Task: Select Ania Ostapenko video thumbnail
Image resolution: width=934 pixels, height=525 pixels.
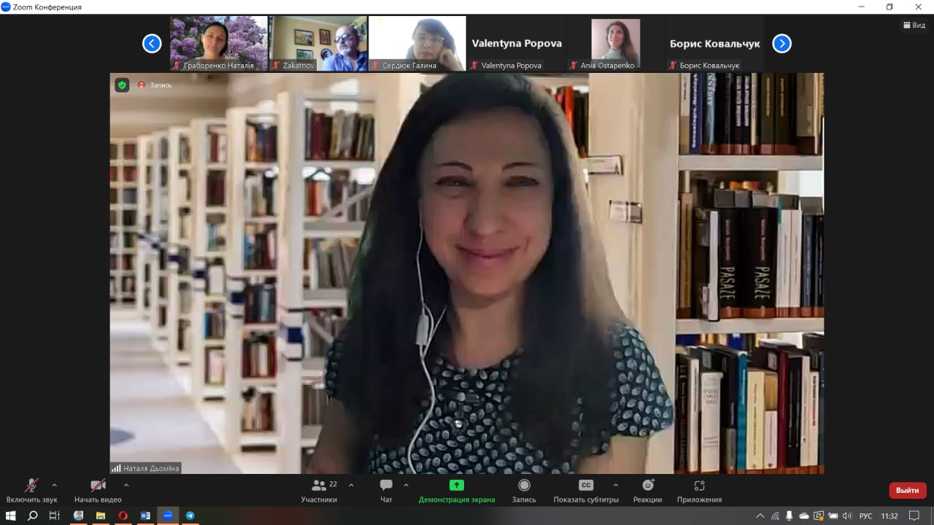Action: click(x=616, y=44)
